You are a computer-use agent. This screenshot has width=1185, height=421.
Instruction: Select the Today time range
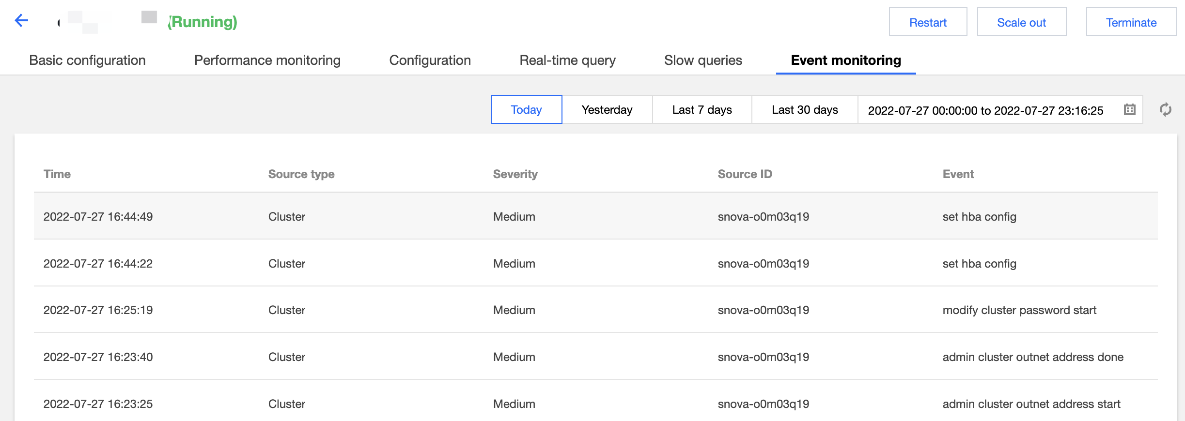click(526, 110)
